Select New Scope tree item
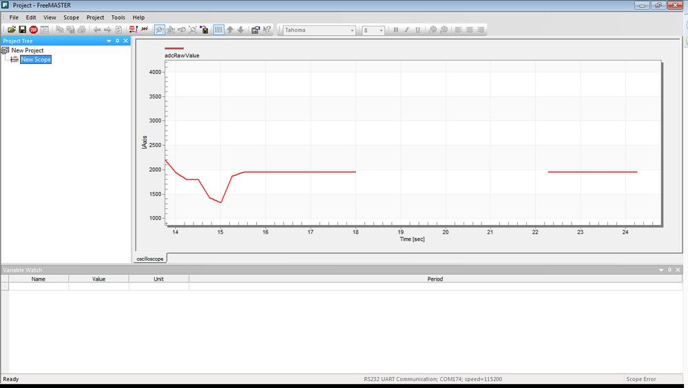The image size is (688, 388). (x=36, y=60)
